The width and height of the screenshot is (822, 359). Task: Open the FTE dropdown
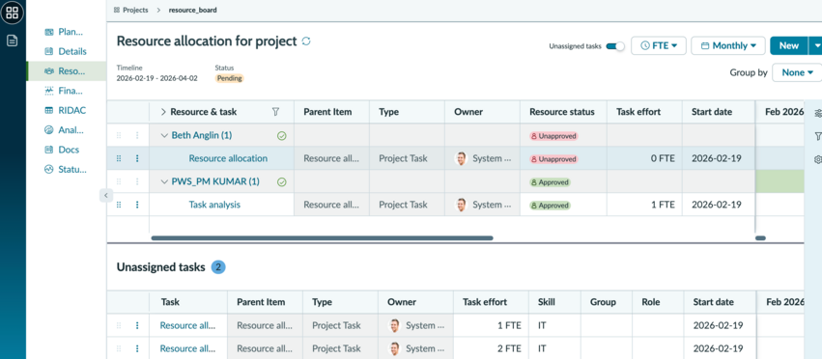tap(659, 45)
